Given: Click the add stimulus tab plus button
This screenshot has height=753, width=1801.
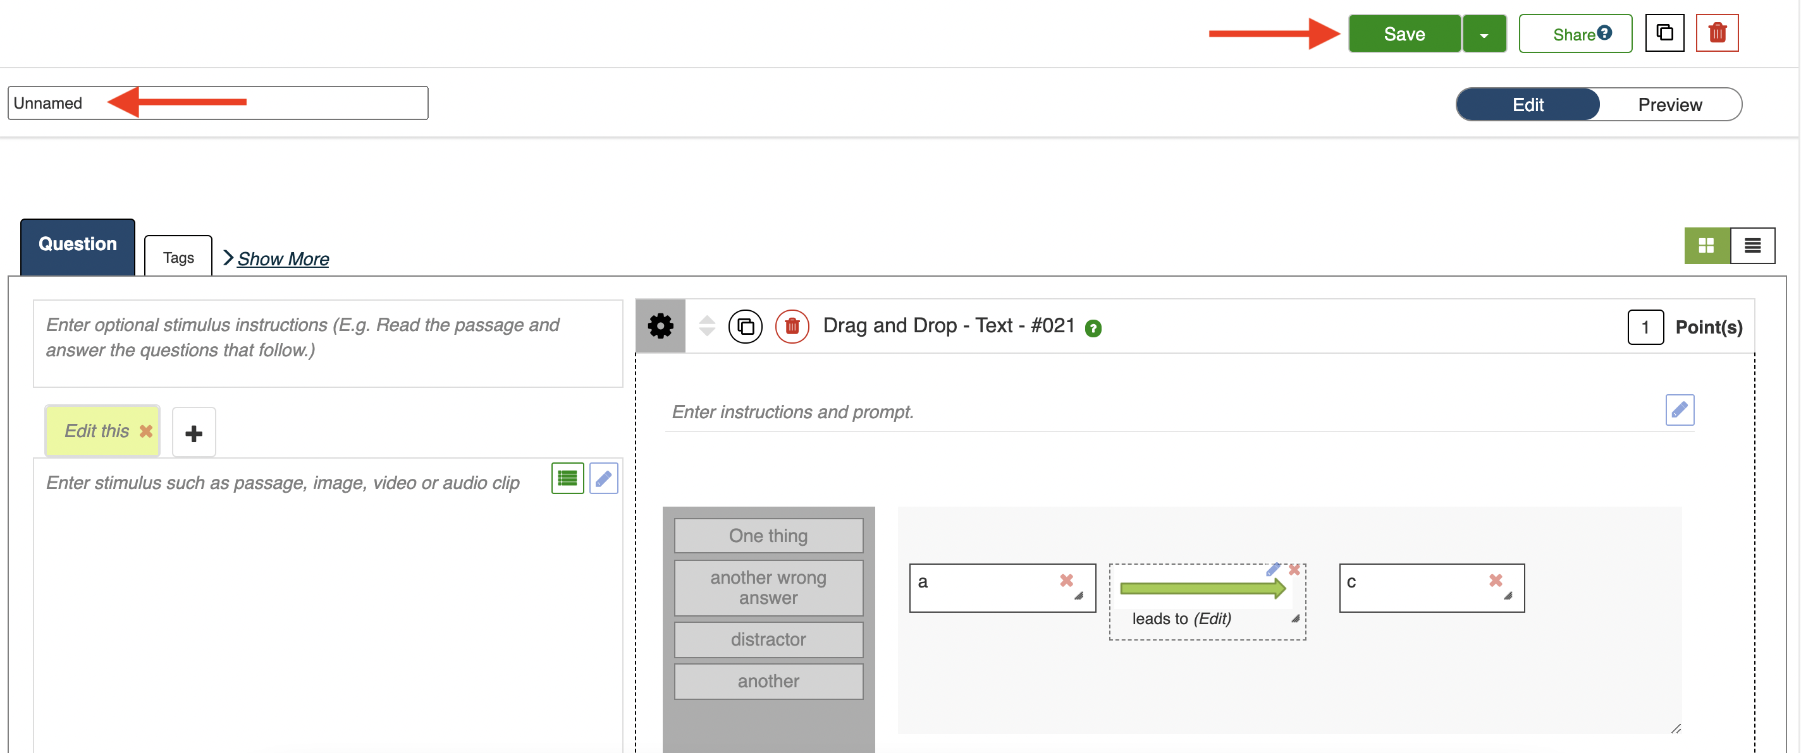Looking at the screenshot, I should pos(194,433).
